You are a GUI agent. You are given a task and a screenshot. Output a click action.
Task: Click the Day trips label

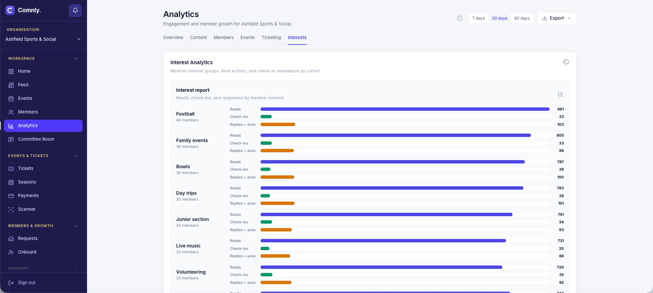pyautogui.click(x=186, y=193)
